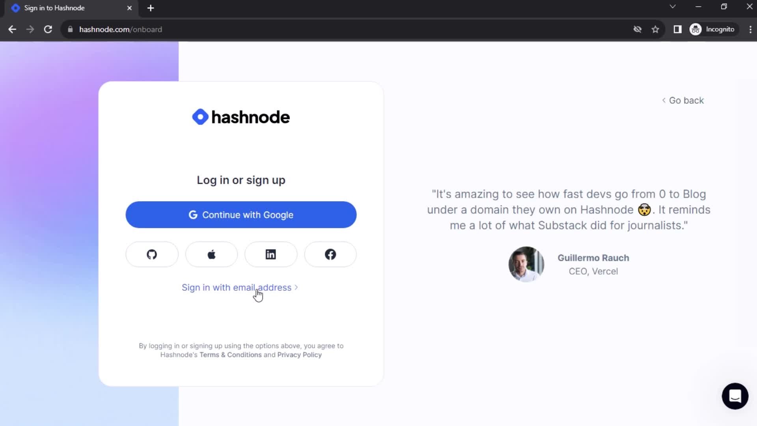Click the Hashnode logo icon
The width and height of the screenshot is (757, 426).
pyautogui.click(x=201, y=116)
